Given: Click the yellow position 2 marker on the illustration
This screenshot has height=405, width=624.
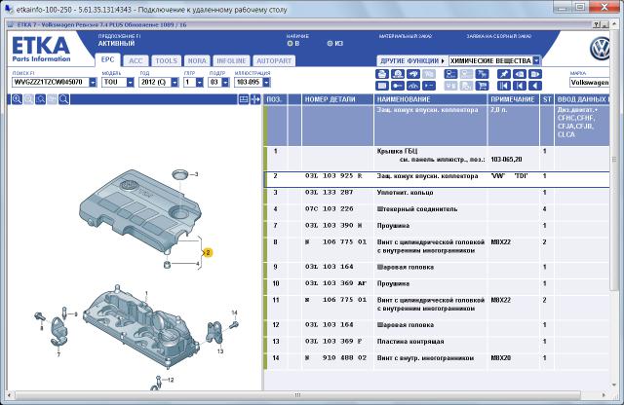Looking at the screenshot, I should pyautogui.click(x=208, y=252).
